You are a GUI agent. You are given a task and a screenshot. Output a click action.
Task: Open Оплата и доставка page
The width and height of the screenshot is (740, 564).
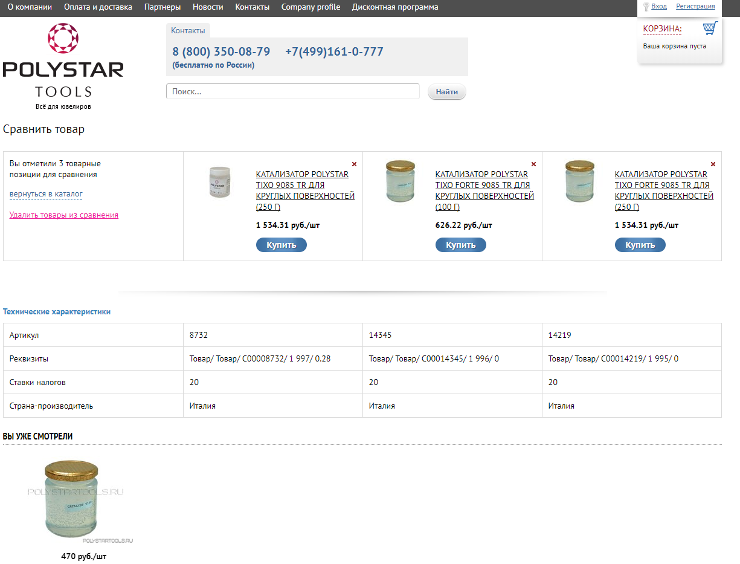click(x=98, y=7)
